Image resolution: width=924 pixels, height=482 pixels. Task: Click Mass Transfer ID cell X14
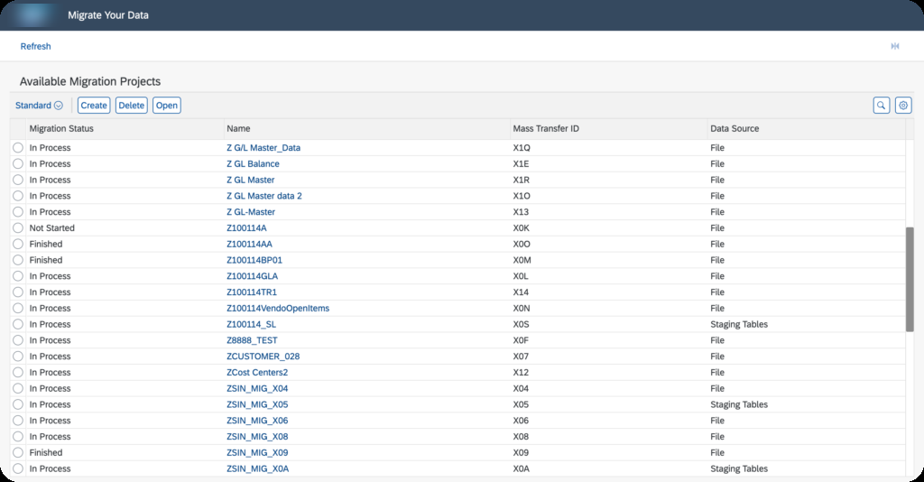(x=521, y=292)
